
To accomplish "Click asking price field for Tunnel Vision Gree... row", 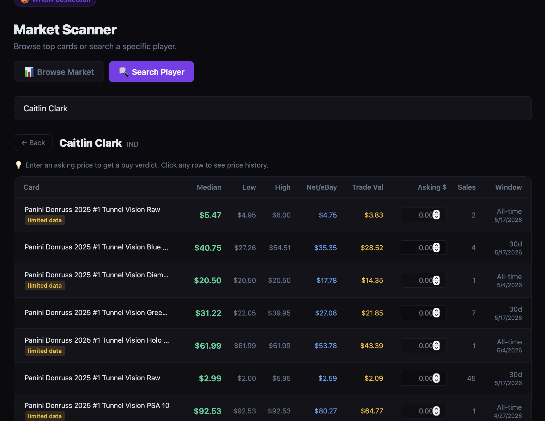I will click(x=424, y=313).
